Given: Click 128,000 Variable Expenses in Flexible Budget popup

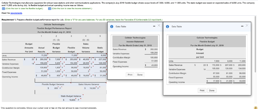Looking at the screenshot, I should tap(229, 68).
